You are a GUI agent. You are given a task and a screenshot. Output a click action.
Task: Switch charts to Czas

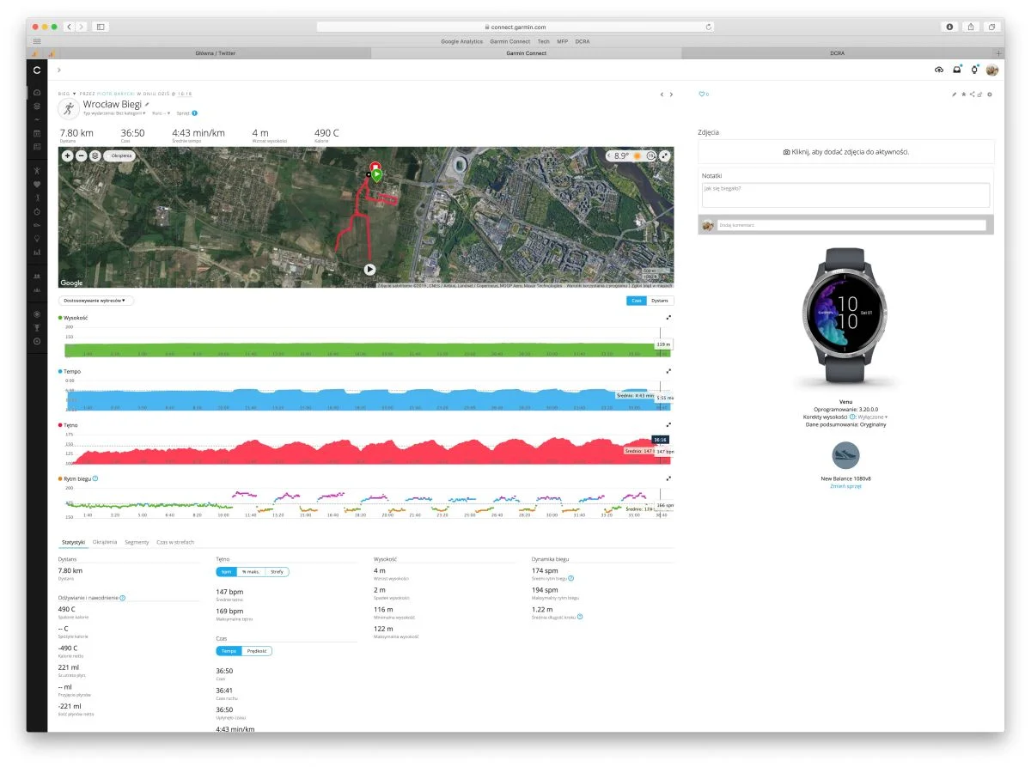(637, 301)
